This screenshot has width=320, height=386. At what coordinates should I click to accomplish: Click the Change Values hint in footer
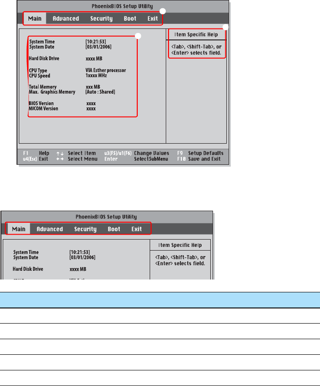152,153
